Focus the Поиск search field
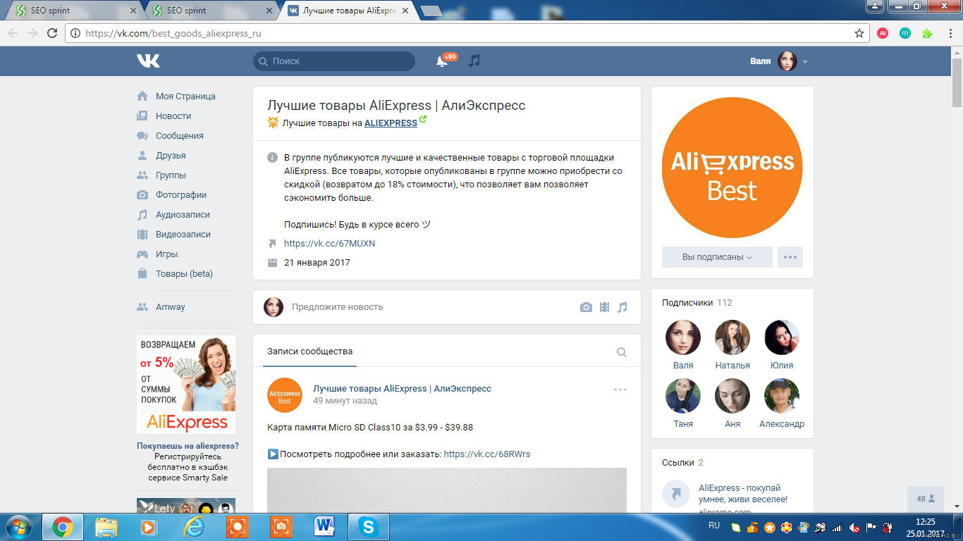 tap(334, 61)
